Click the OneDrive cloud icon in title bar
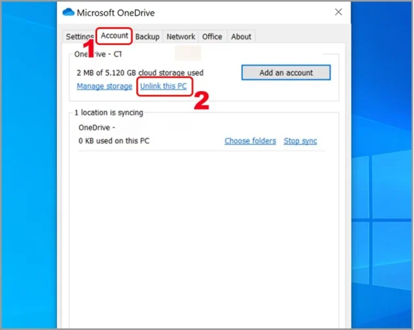Viewport: 414px width, 330px height. (x=69, y=12)
